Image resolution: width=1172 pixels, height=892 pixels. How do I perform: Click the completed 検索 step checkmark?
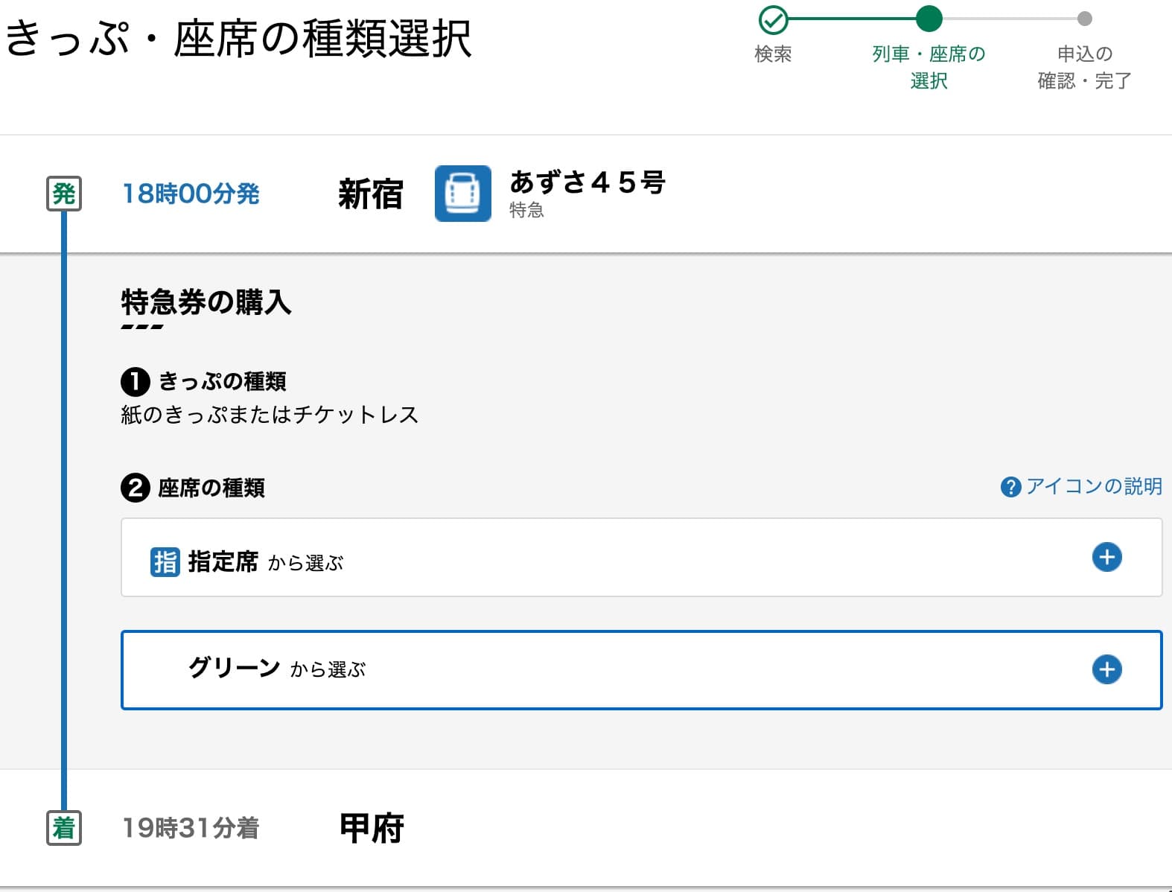[773, 19]
